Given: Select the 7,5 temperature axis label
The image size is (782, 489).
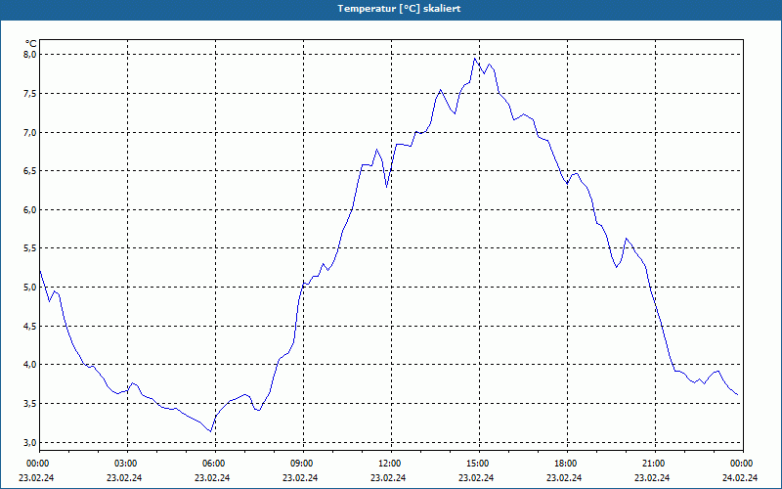Looking at the screenshot, I should [x=30, y=93].
